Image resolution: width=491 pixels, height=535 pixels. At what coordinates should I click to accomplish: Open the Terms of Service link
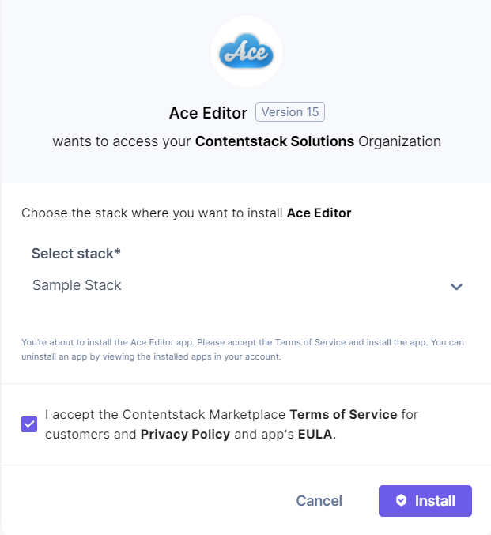click(x=344, y=414)
